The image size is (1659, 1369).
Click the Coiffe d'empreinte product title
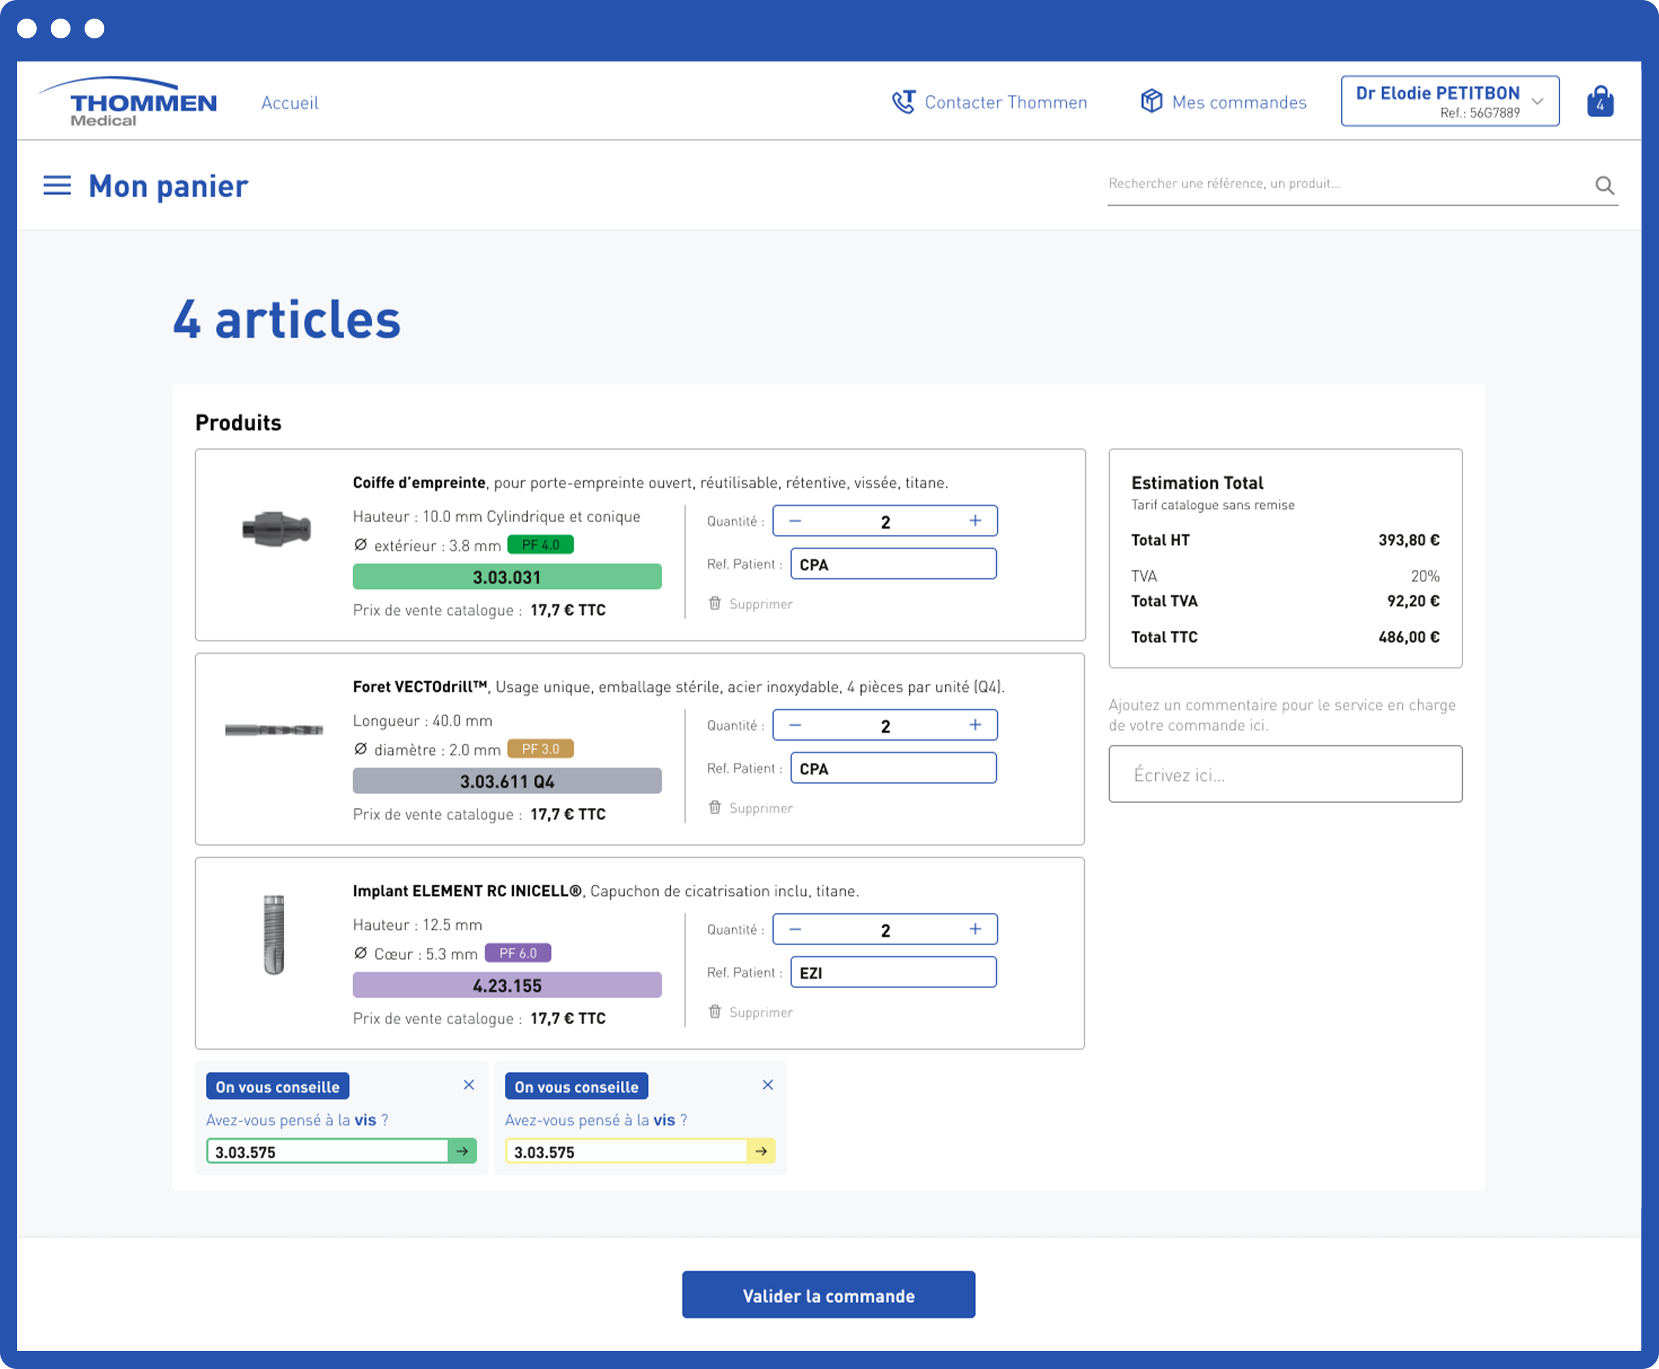pyautogui.click(x=418, y=483)
